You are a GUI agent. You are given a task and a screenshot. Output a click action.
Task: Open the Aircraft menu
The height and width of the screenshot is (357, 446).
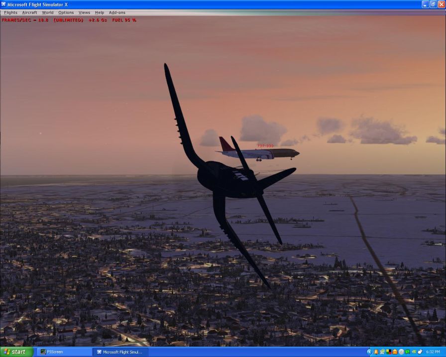point(29,12)
